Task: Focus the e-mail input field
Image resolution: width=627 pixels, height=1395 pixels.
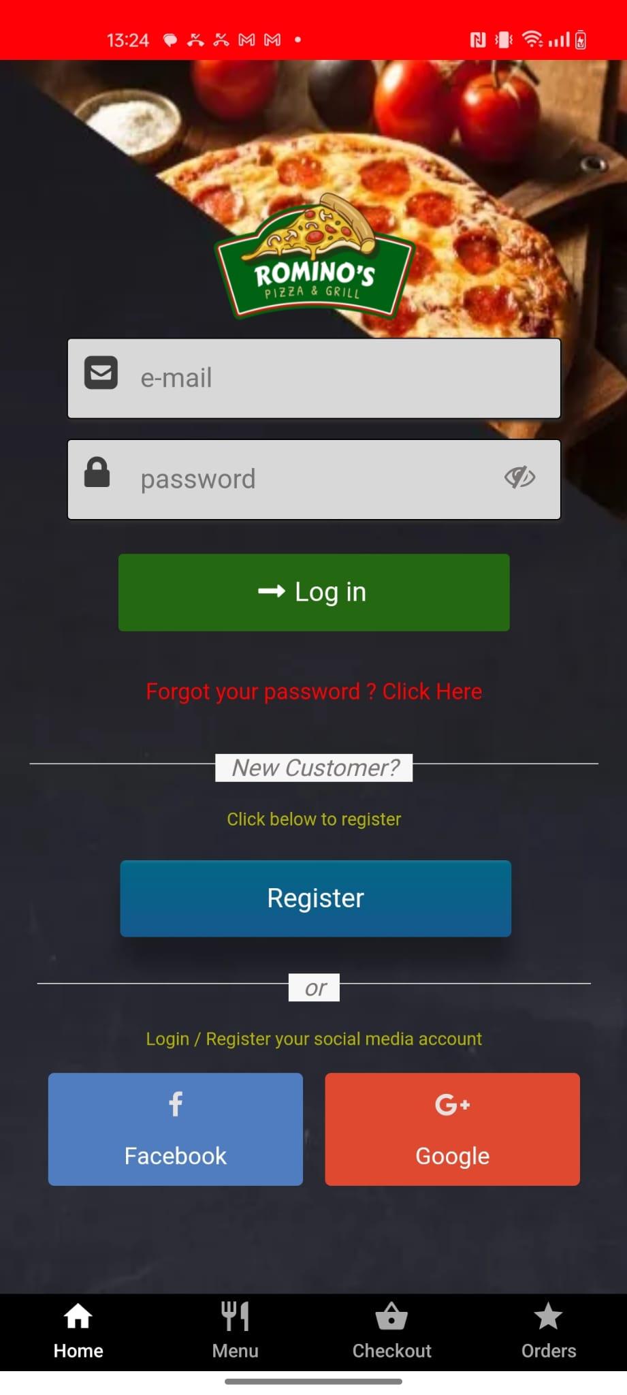Action: click(314, 378)
